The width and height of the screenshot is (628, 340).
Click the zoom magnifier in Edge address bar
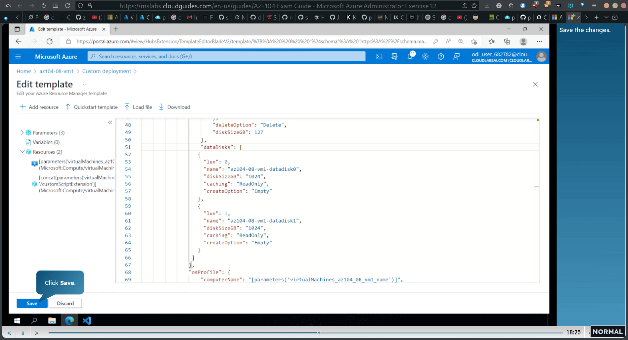coord(461,41)
